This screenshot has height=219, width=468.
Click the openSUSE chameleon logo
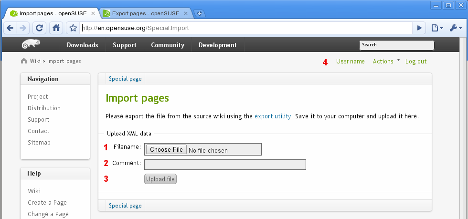31,44
